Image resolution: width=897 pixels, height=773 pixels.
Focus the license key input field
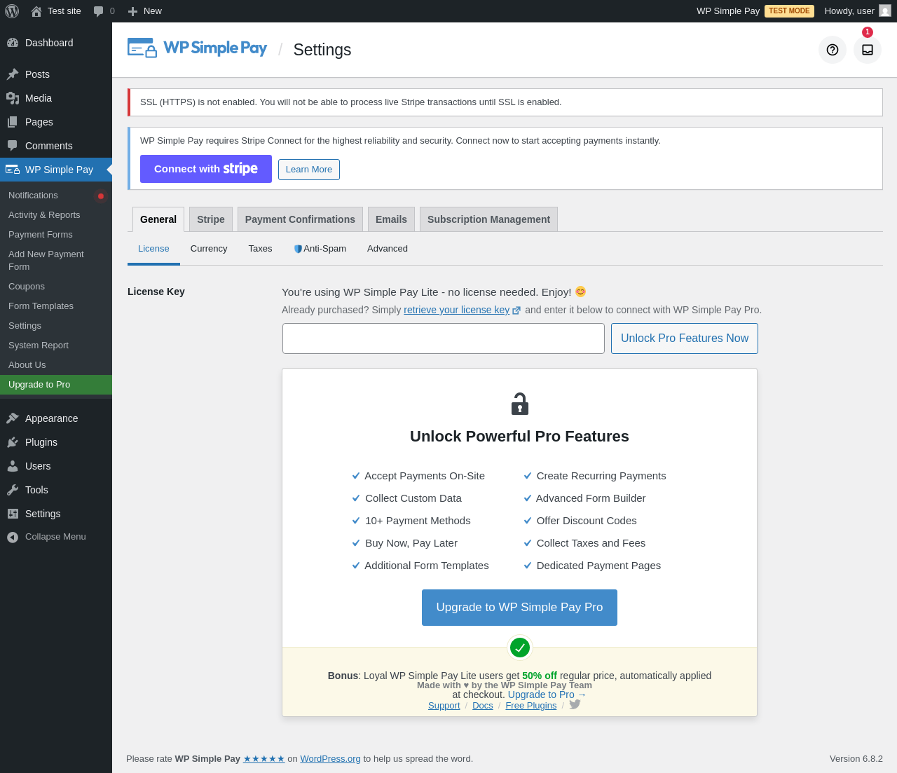point(444,338)
